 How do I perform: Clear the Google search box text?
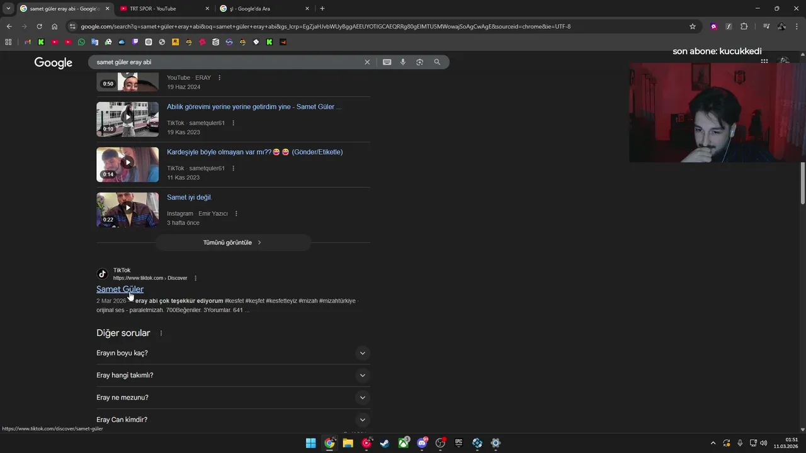coord(367,62)
